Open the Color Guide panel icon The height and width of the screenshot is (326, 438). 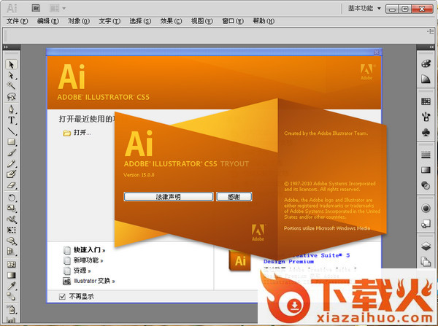point(426,79)
